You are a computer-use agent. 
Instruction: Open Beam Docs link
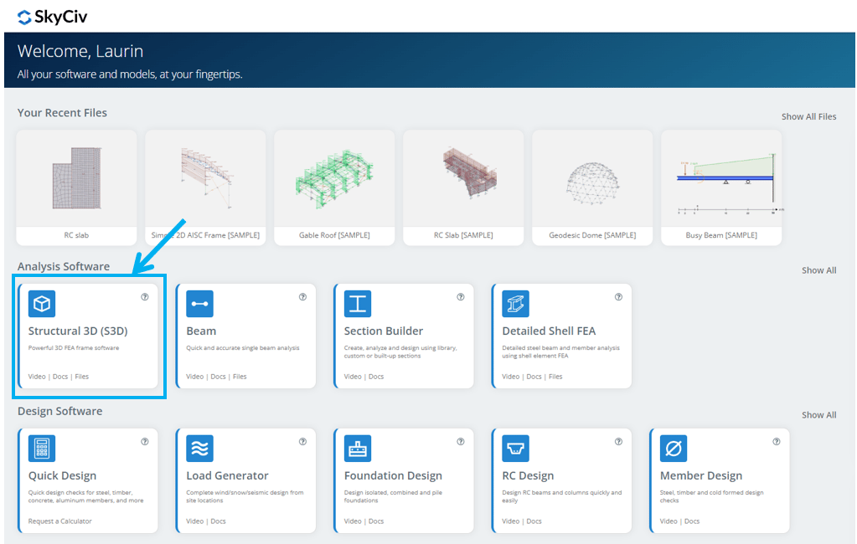218,377
